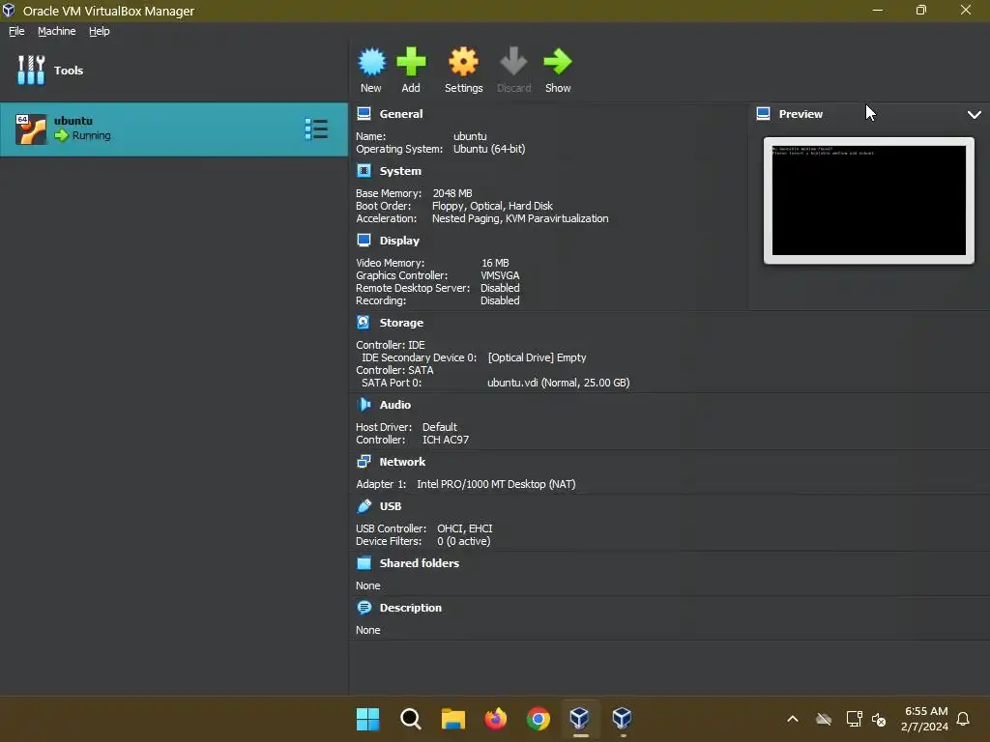Screen dimensions: 990x742
Task: Click Floppy, Optical, Hard Disk boot order
Action: point(492,206)
